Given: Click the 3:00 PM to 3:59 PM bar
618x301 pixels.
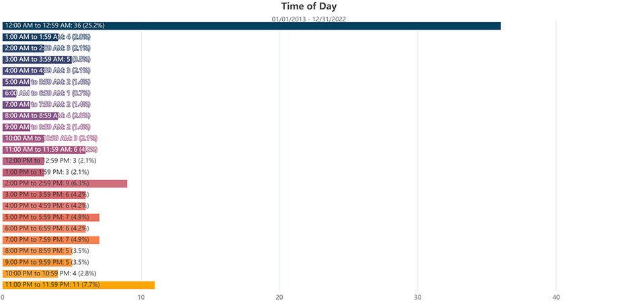Looking at the screenshot, I should click(x=44, y=195).
